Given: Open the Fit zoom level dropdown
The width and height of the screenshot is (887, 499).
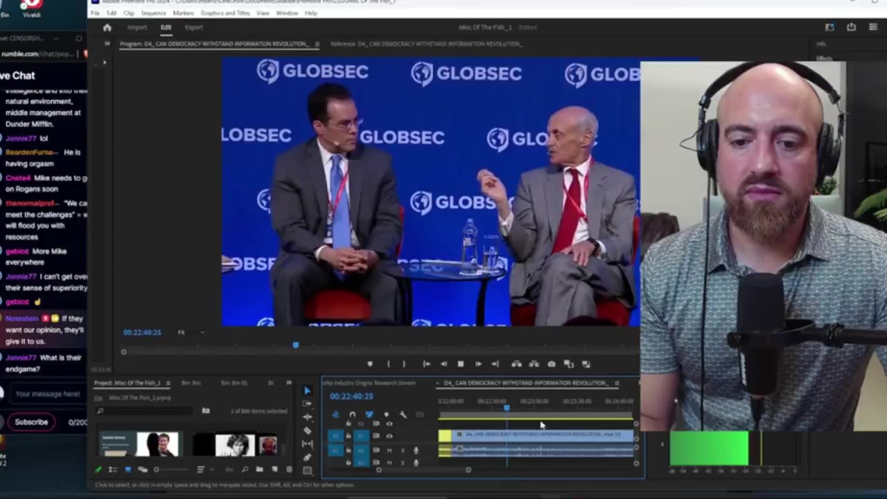Looking at the screenshot, I should (191, 332).
